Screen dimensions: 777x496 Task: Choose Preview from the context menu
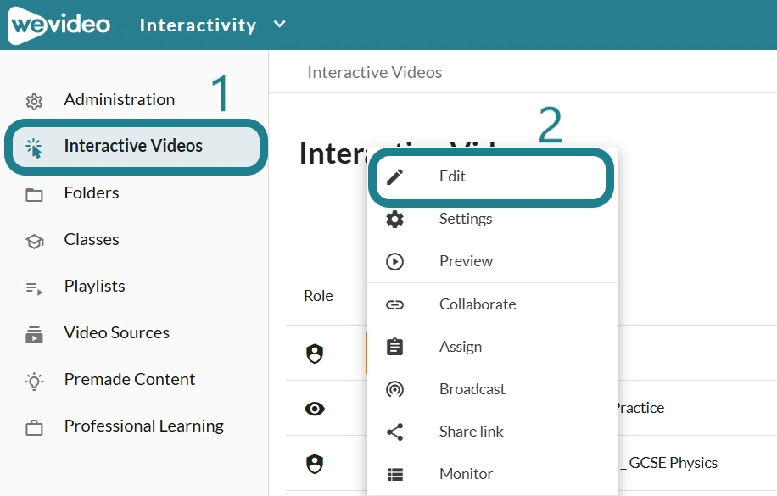click(493, 261)
